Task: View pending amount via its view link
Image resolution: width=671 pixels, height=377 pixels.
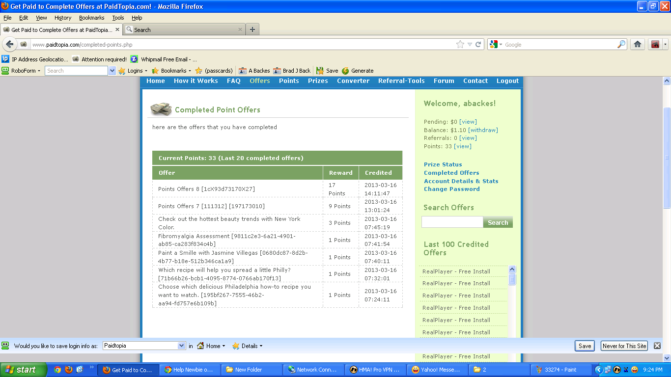Action: 468,122
